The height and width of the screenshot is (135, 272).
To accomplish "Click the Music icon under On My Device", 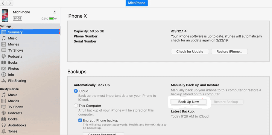I will tap(4, 95).
